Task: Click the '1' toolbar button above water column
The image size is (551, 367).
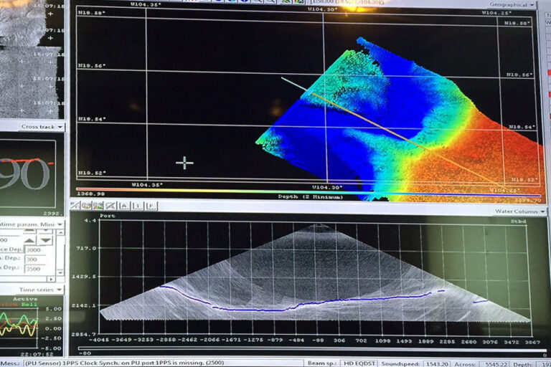Action: (x=138, y=206)
